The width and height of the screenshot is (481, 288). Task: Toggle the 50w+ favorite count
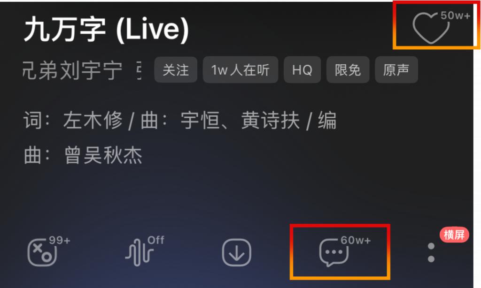pyautogui.click(x=456, y=15)
